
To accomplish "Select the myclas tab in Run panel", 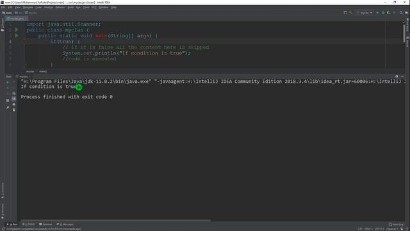I will click(23, 76).
